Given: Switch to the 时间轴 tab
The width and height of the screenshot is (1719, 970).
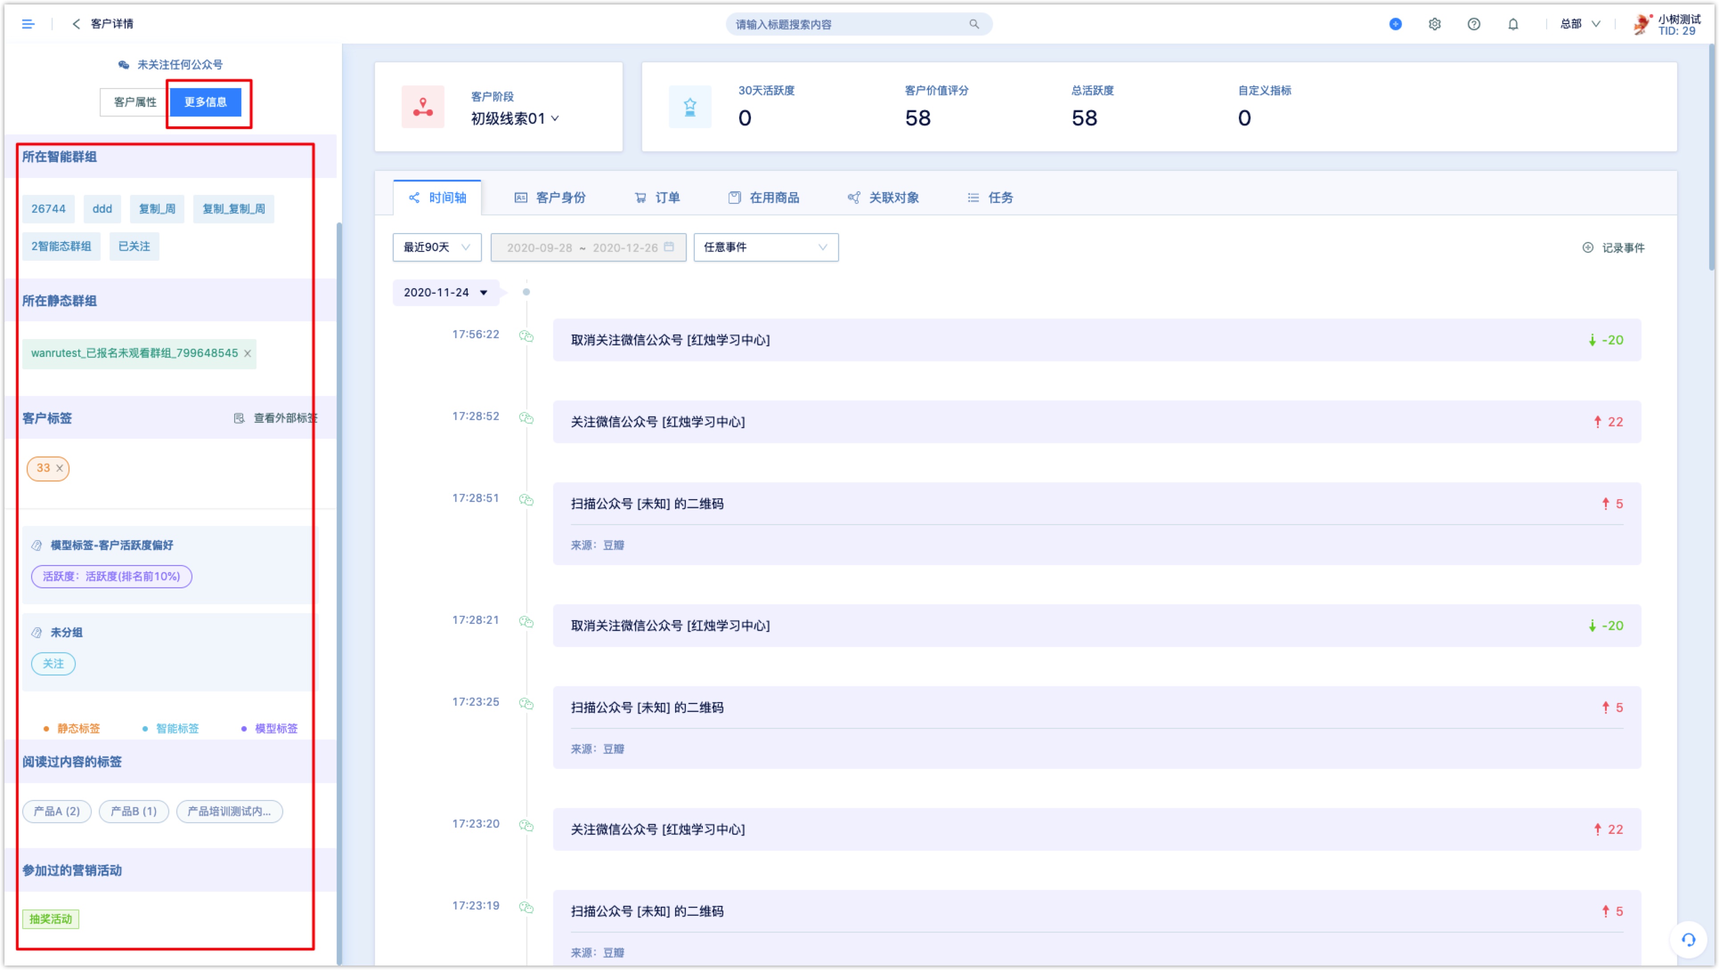Looking at the screenshot, I should [437, 198].
